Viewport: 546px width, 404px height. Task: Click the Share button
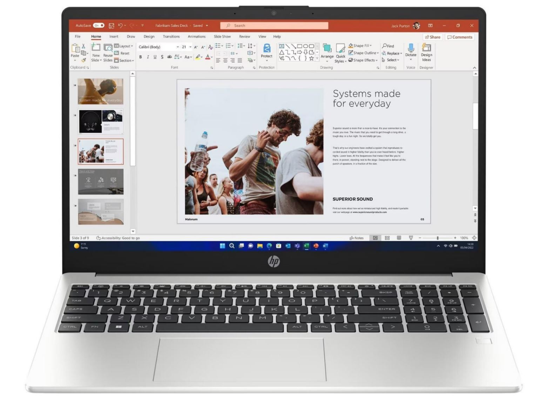pyautogui.click(x=432, y=37)
